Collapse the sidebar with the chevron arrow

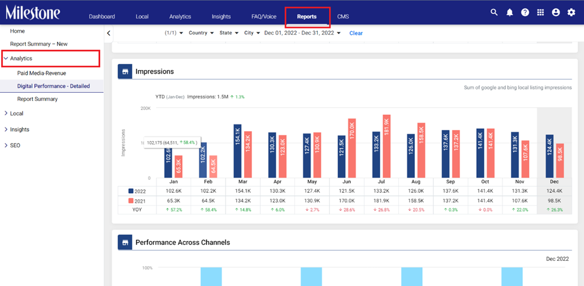point(109,33)
